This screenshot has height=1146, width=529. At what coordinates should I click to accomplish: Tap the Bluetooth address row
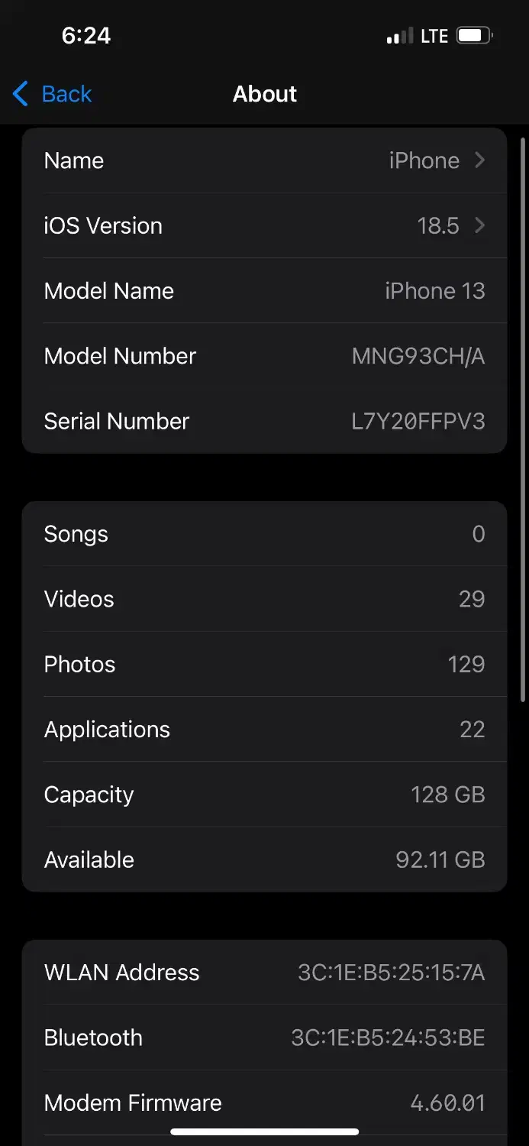pyautogui.click(x=264, y=1038)
